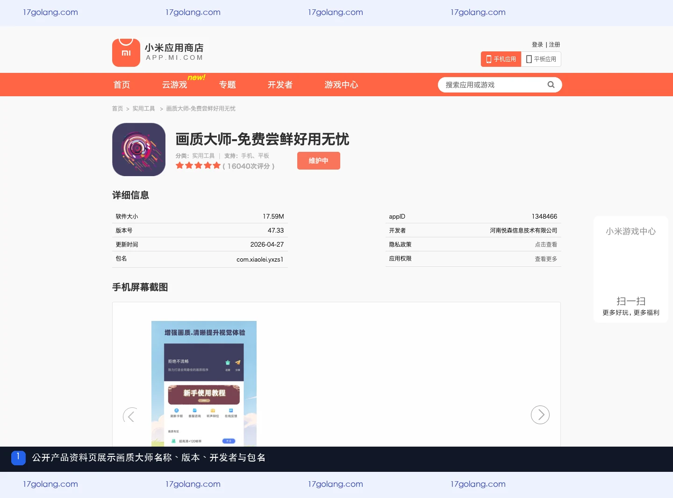Go to the 首页 nav tab
Screen dimensions: 673x498
coord(122,85)
